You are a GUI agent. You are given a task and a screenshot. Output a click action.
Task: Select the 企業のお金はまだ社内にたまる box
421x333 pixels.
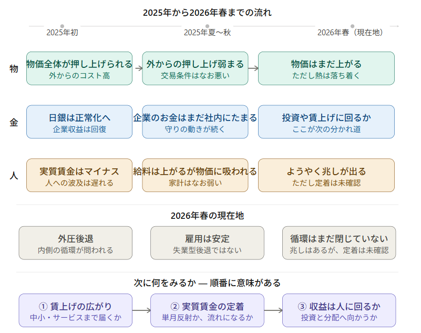tap(195, 122)
